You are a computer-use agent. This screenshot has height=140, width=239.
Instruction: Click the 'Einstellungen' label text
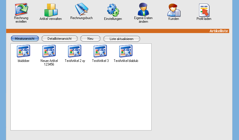pyautogui.click(x=113, y=19)
